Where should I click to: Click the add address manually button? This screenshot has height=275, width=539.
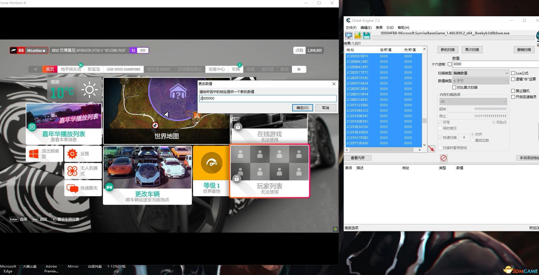528,158
